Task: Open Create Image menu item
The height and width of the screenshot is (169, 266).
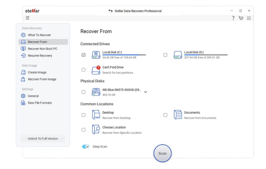Action: 43,72
